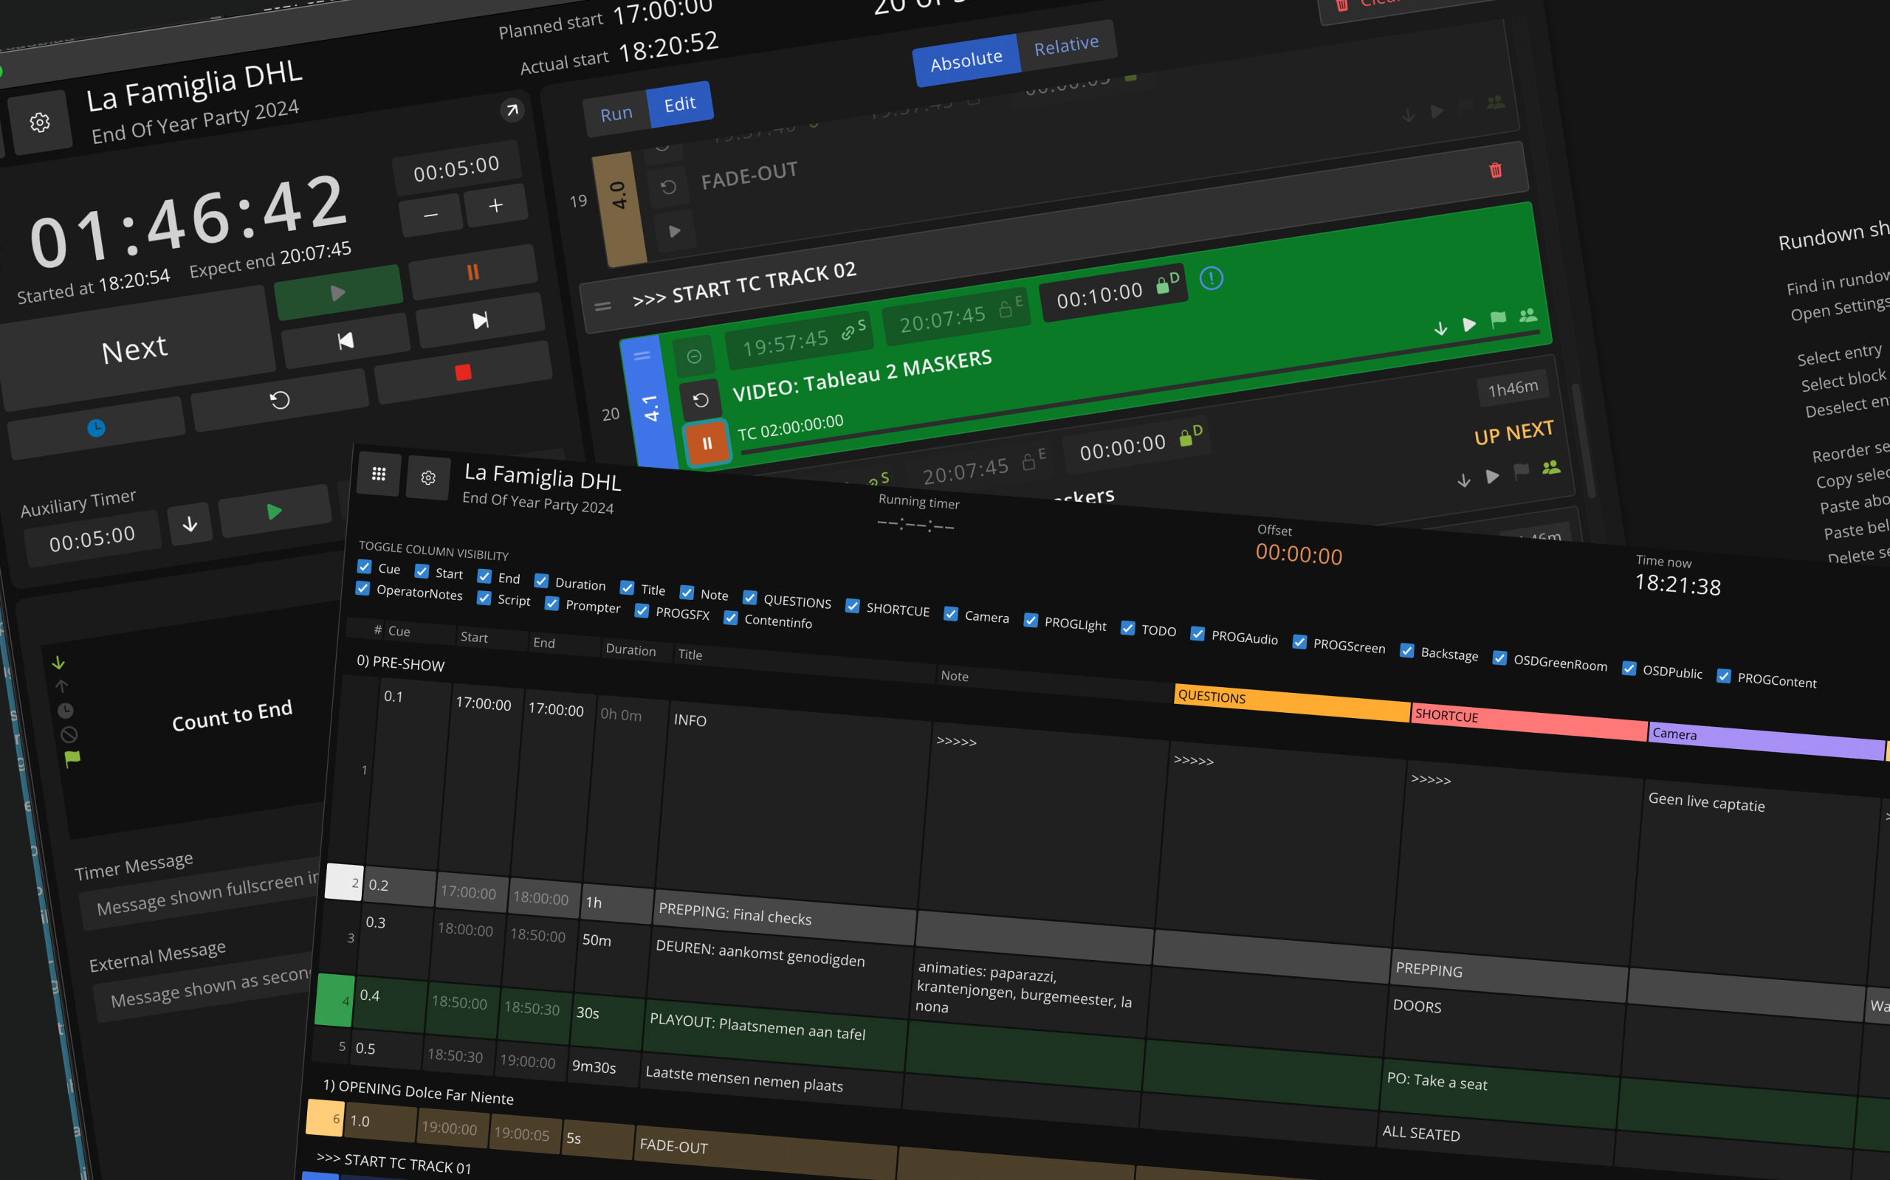The image size is (1890, 1180).
Task: Select the Relative time tab
Action: (1067, 45)
